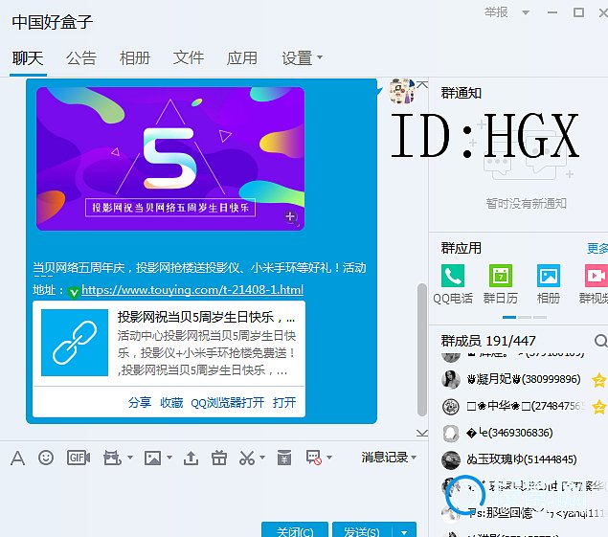Expand image send options arrow

point(169,458)
